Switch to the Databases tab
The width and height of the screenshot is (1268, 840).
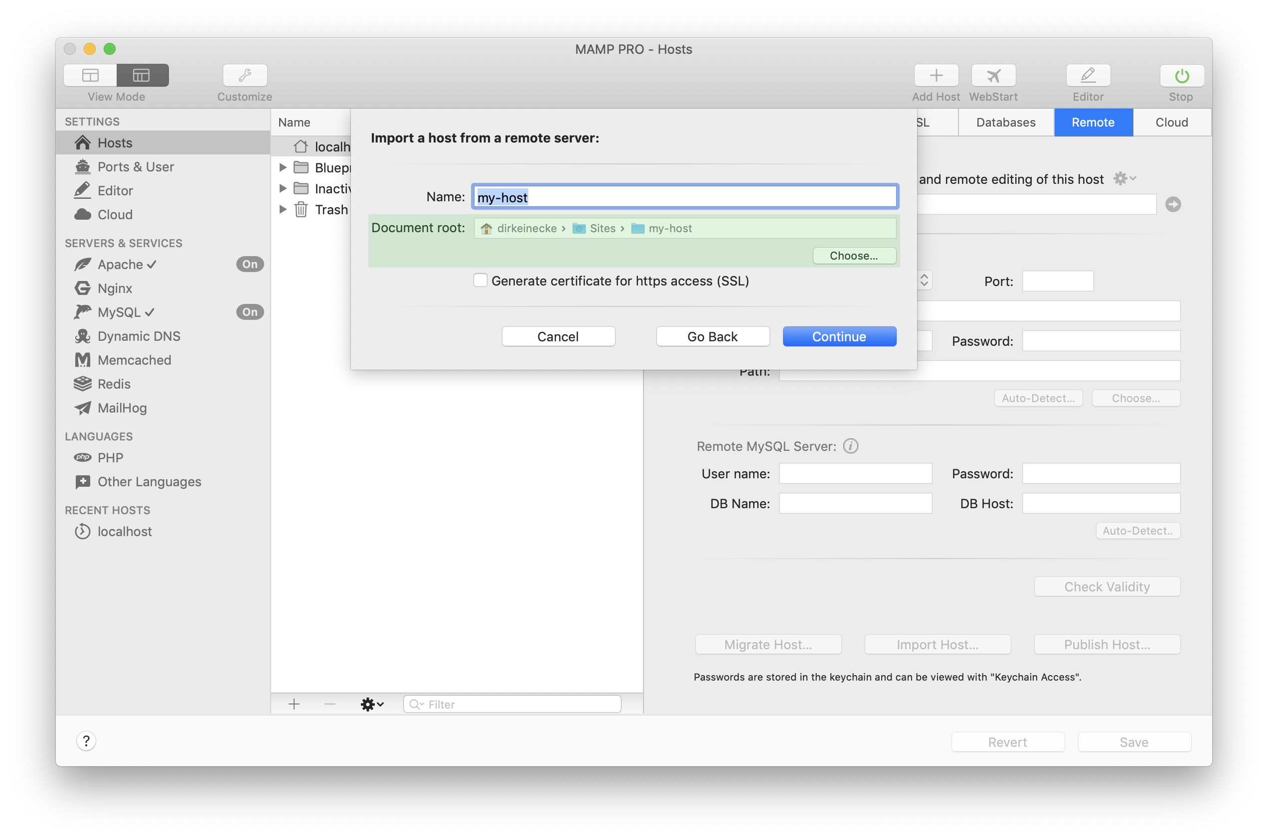[1005, 122]
